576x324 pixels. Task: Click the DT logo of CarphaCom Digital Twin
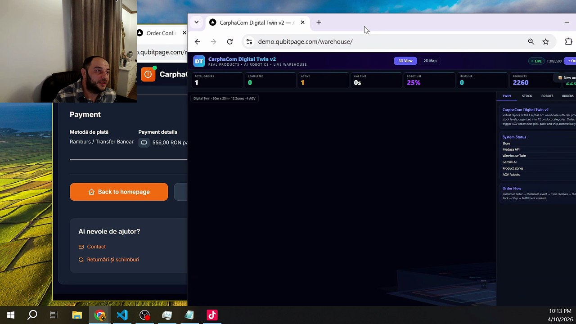[199, 61]
